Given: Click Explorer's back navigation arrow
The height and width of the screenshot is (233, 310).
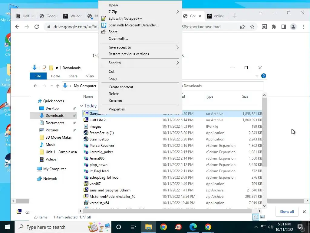Looking at the screenshot, I should (x=35, y=86).
